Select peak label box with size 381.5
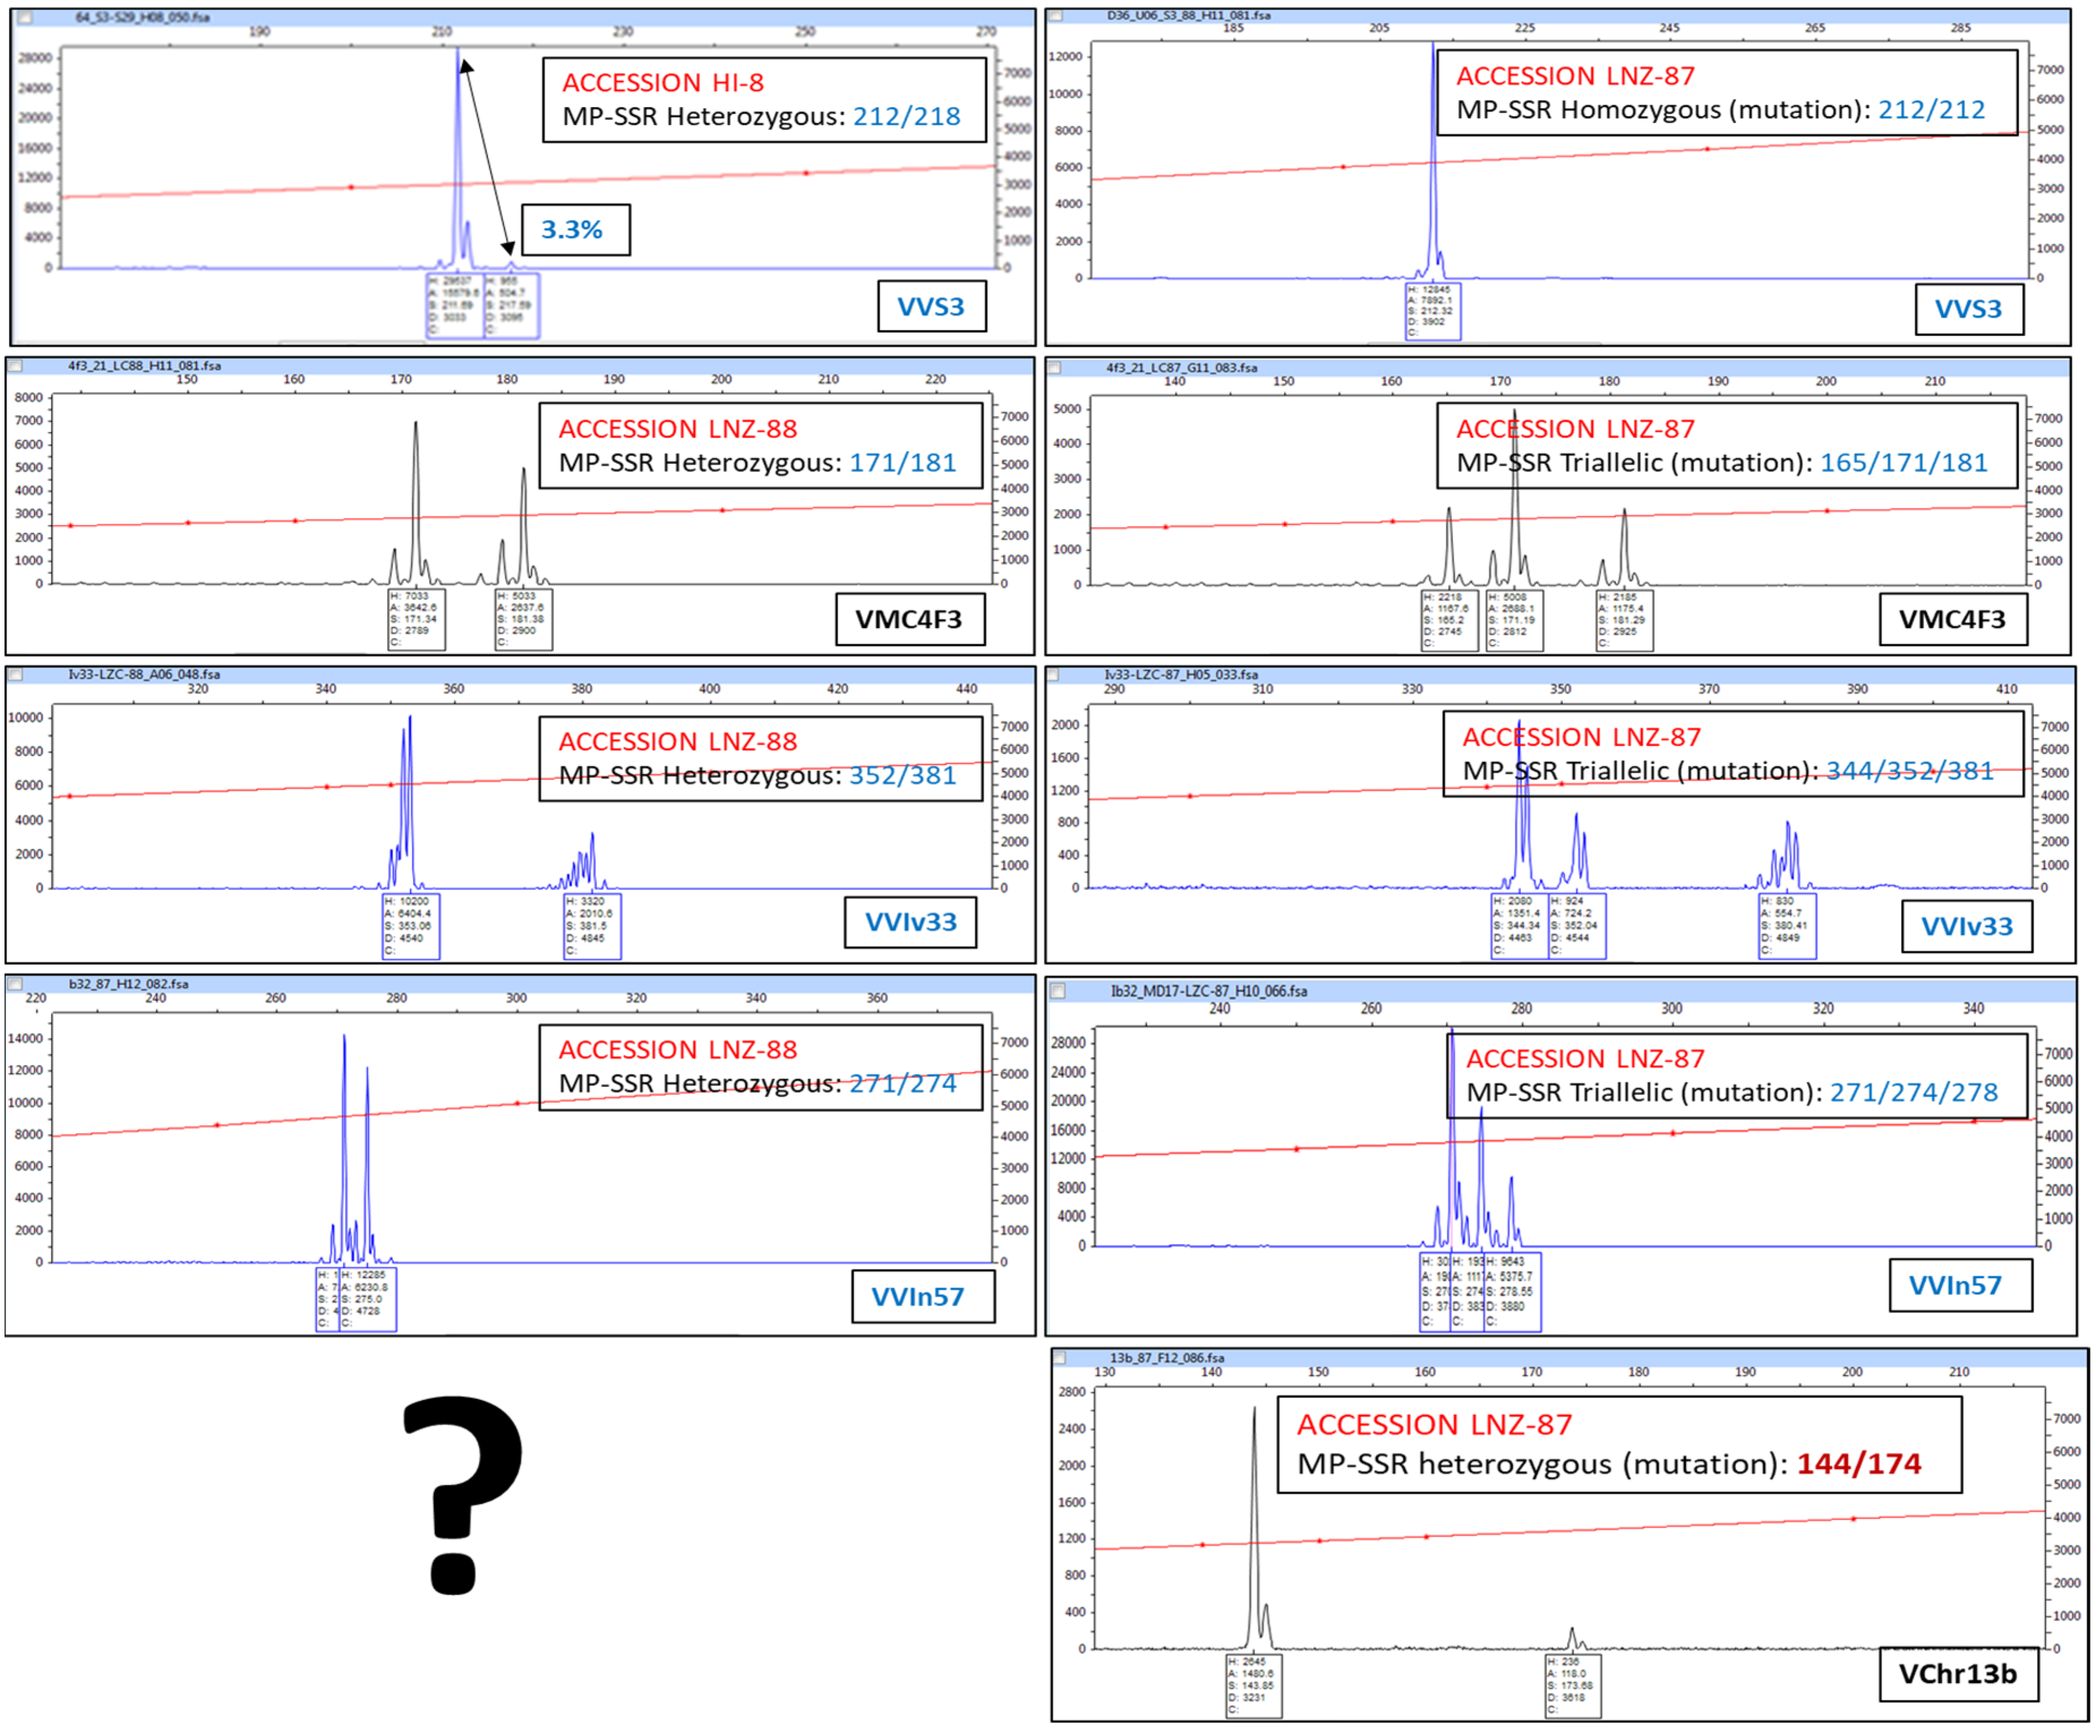Viewport: 2100px width, 1736px height. [592, 926]
